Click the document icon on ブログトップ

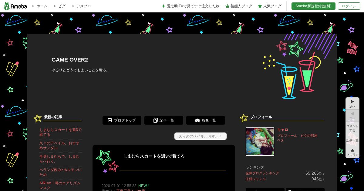(x=110, y=120)
